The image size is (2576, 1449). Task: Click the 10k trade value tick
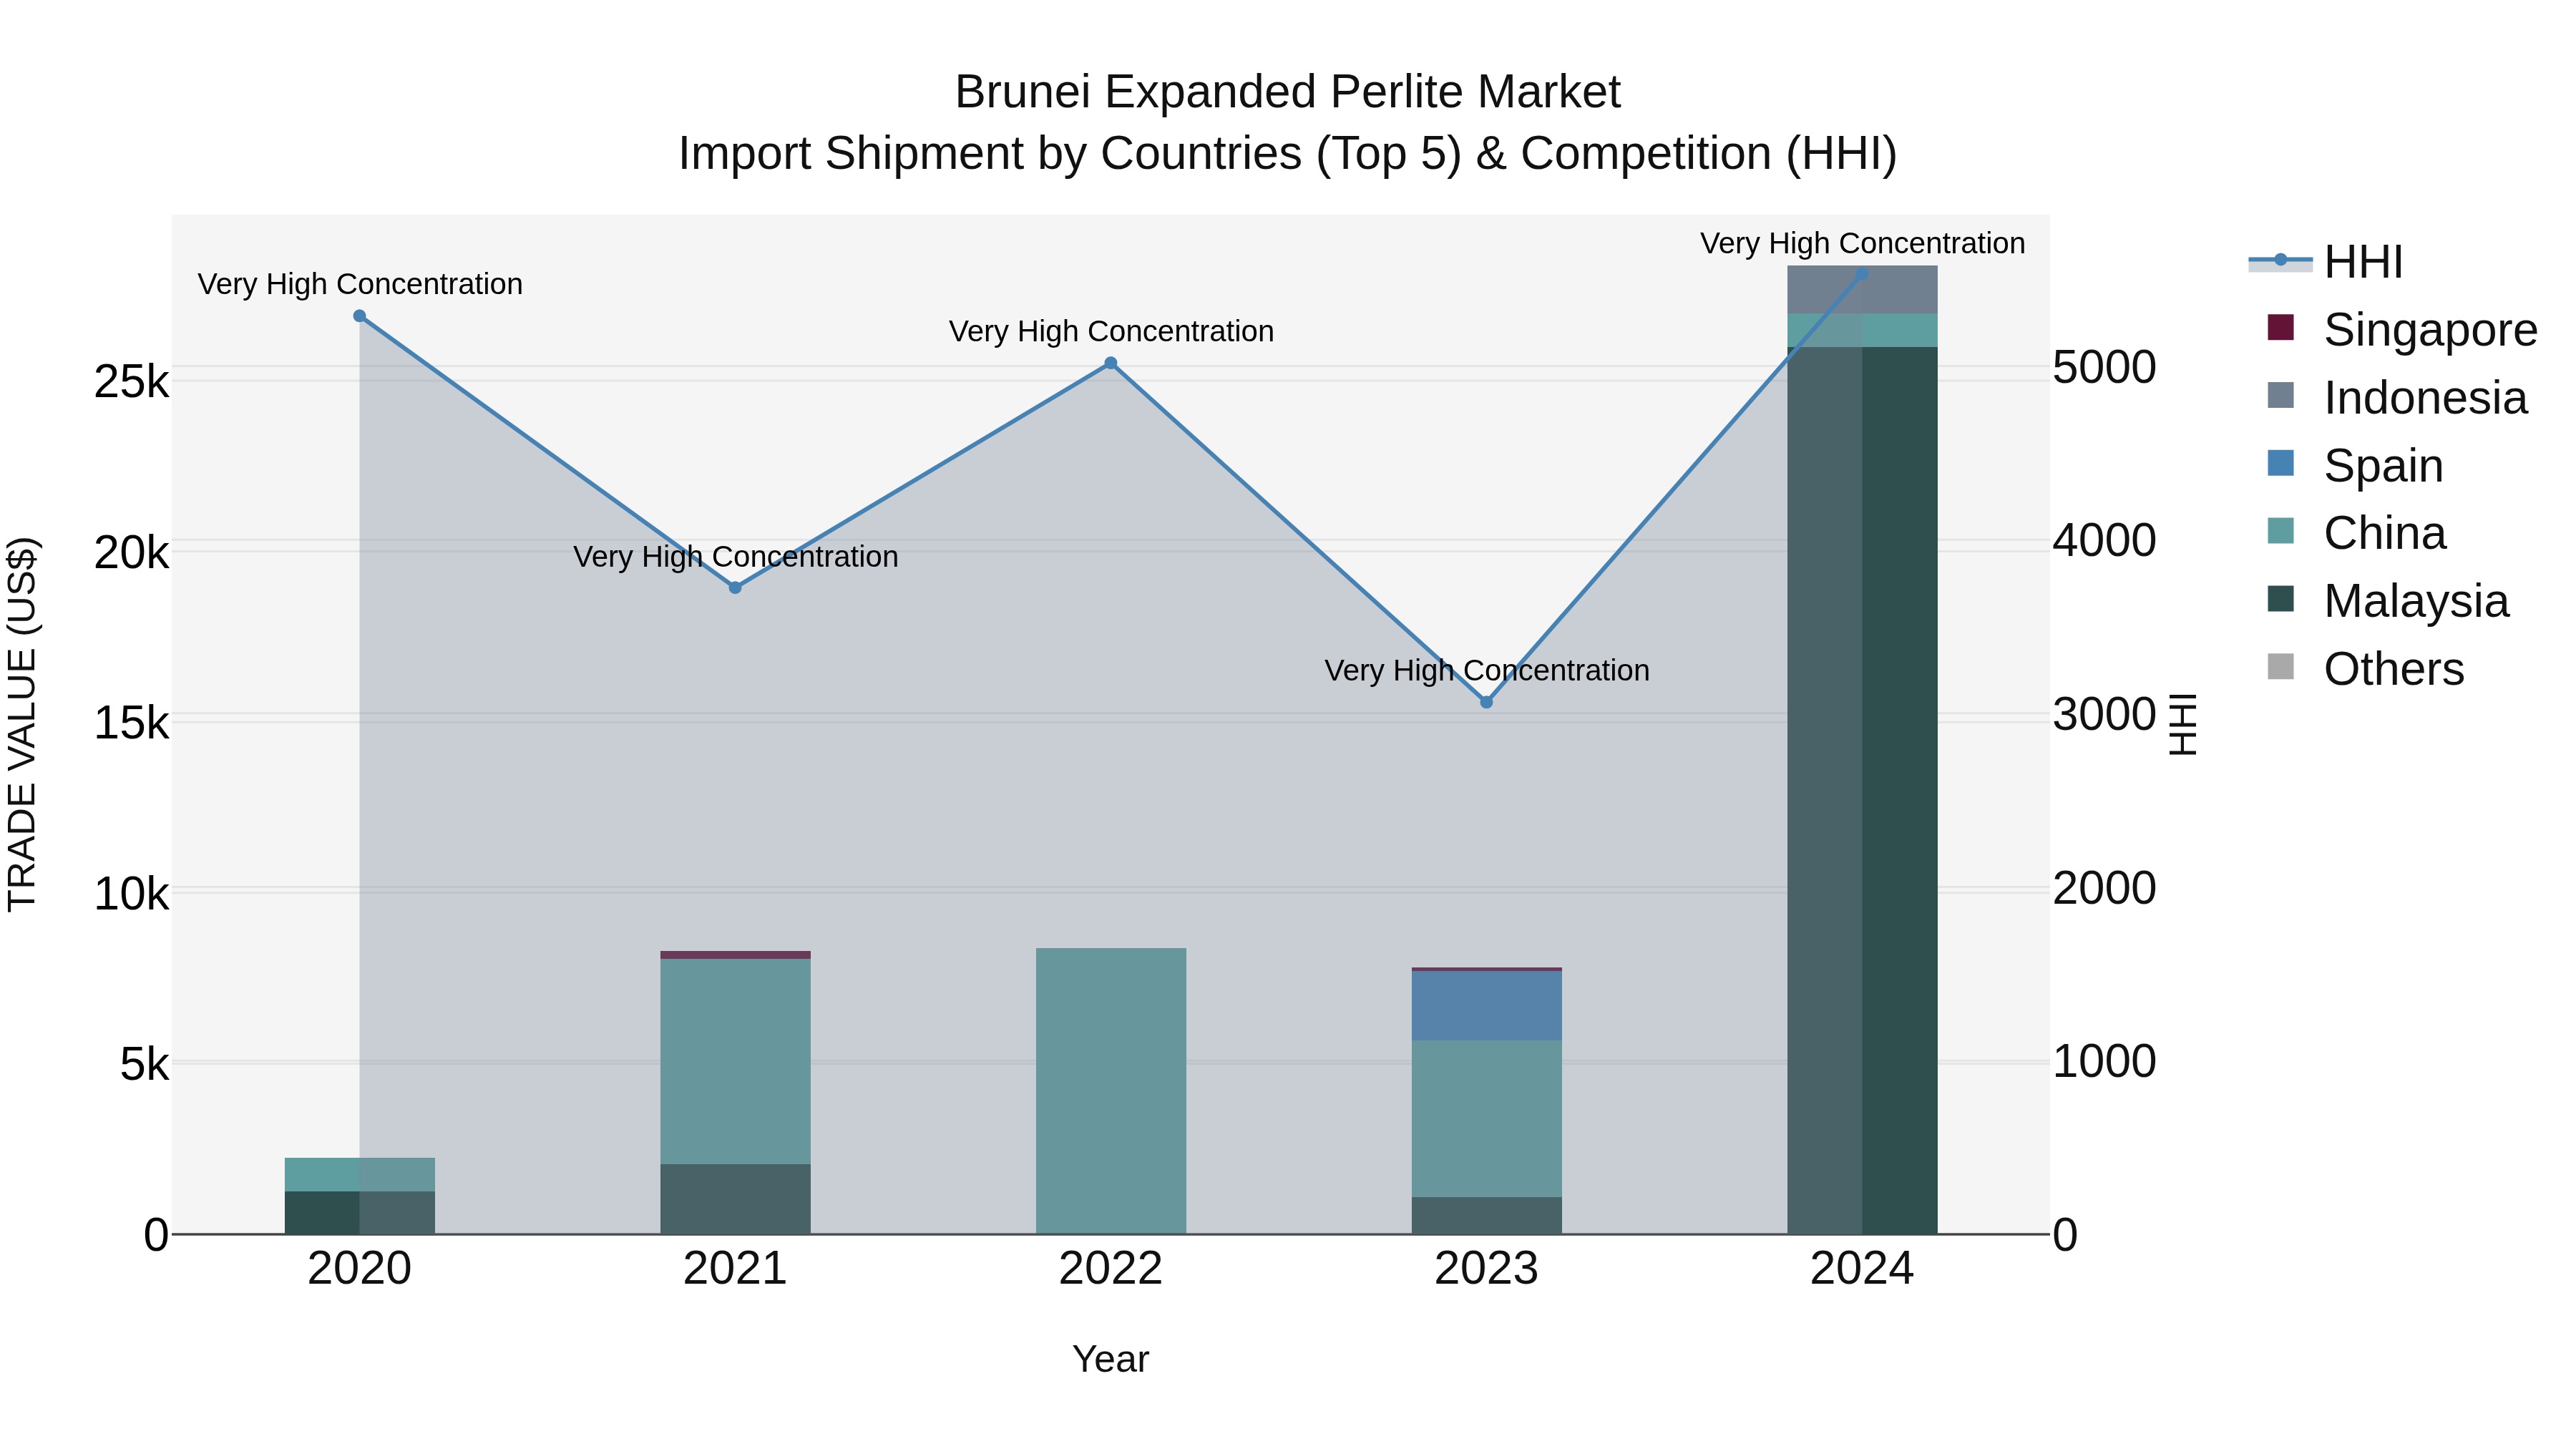tap(131, 894)
